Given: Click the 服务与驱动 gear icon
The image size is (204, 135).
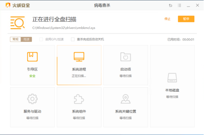Looking at the screenshot, I should coord(32,99).
